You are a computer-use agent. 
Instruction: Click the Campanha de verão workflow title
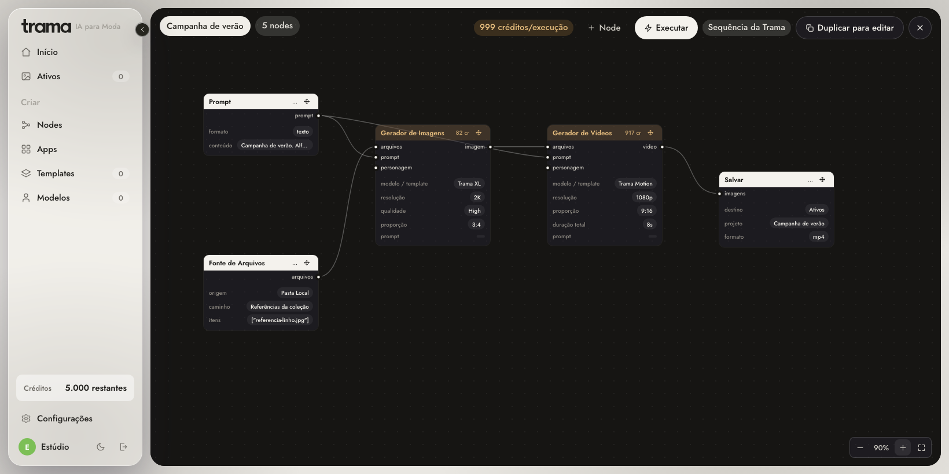[205, 26]
